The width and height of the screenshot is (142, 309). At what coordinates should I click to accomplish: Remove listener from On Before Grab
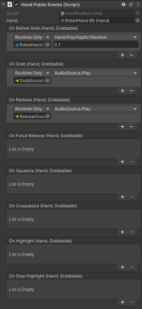(132, 55)
